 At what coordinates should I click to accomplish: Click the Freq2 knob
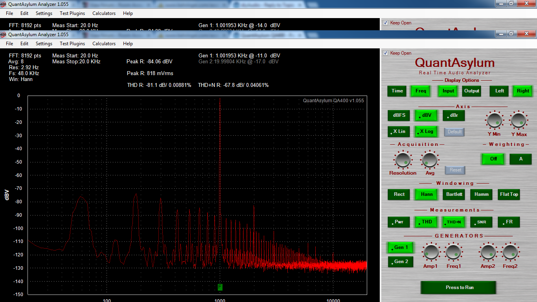point(510,252)
